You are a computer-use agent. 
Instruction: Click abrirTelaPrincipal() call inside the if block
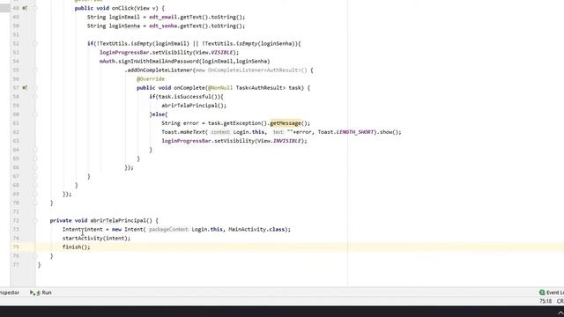point(194,106)
